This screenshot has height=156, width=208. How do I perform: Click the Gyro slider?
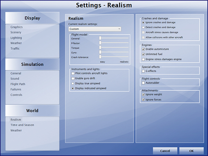coord(114,52)
